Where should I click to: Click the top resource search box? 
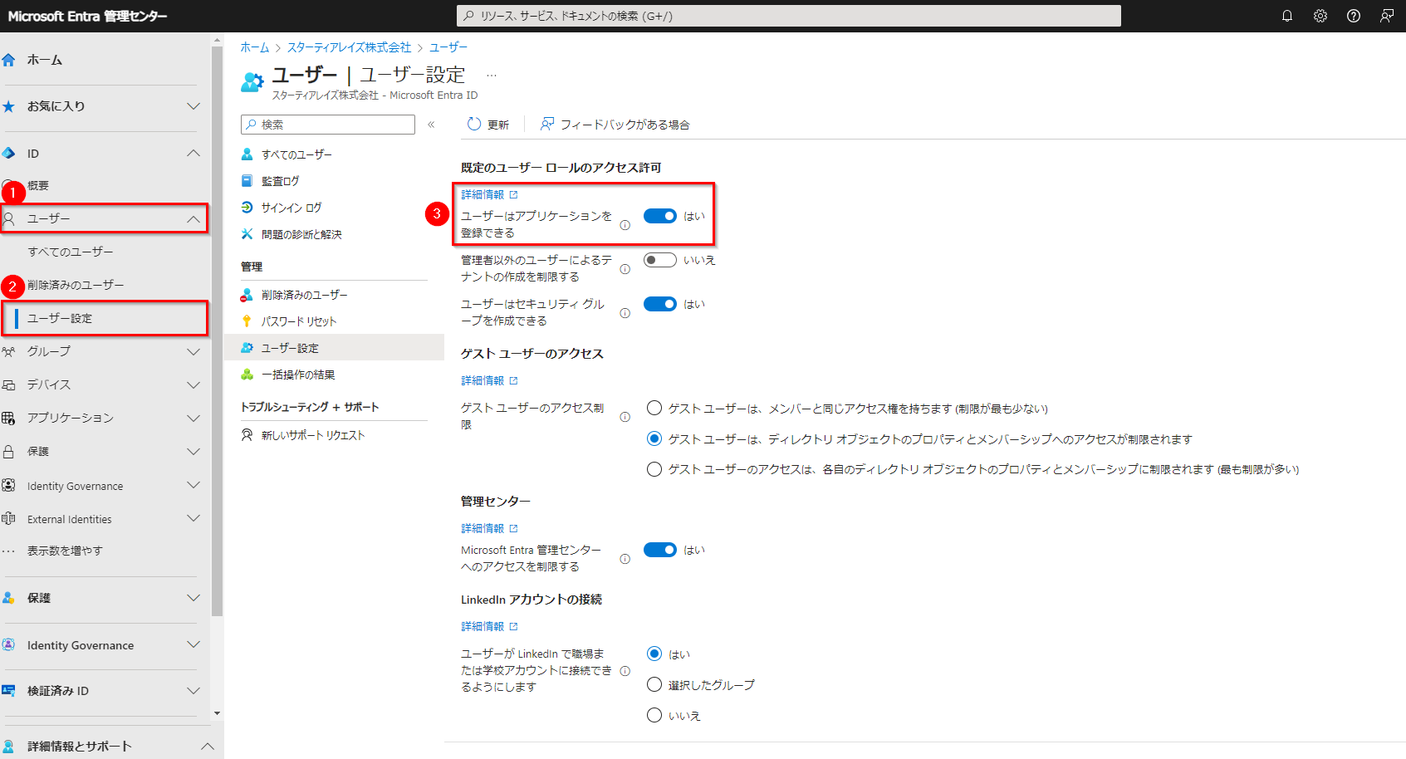click(789, 16)
